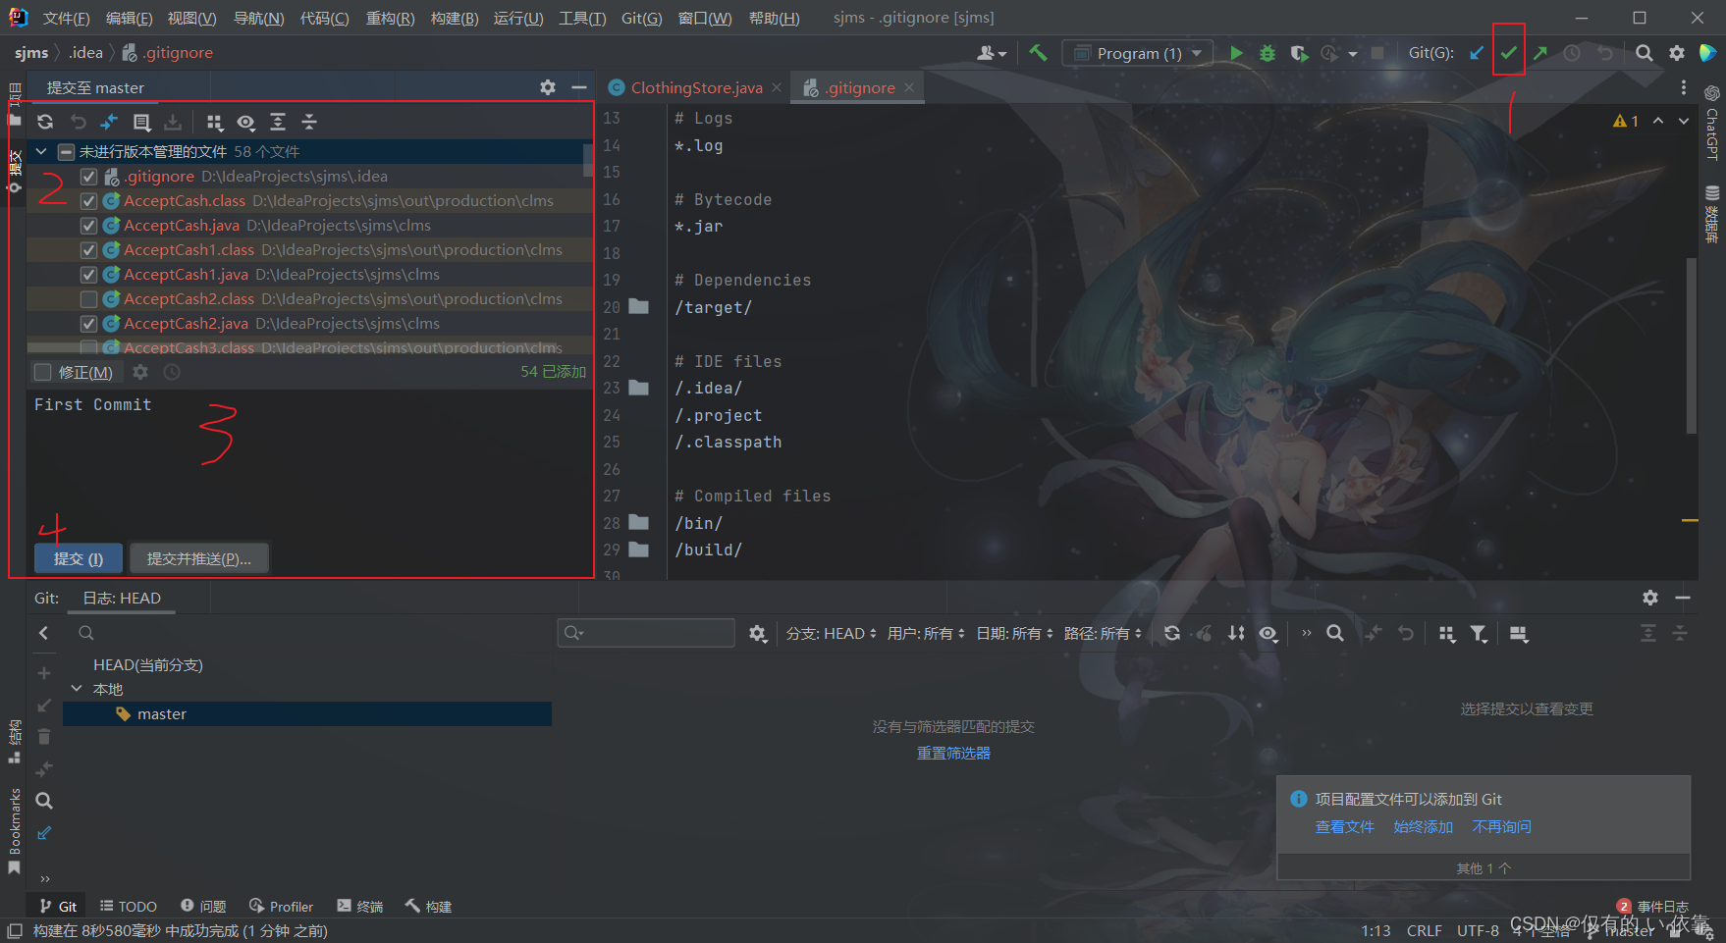Viewport: 1726px width, 943px height.
Task: Click the colorful icon after the toolbar gear
Action: point(1708,53)
